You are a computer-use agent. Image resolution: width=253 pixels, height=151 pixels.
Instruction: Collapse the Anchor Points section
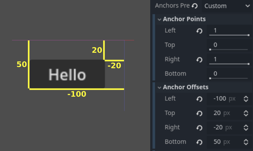tap(159, 19)
